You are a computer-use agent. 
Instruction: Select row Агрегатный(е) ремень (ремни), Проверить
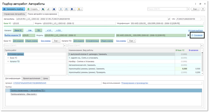click(135, 73)
